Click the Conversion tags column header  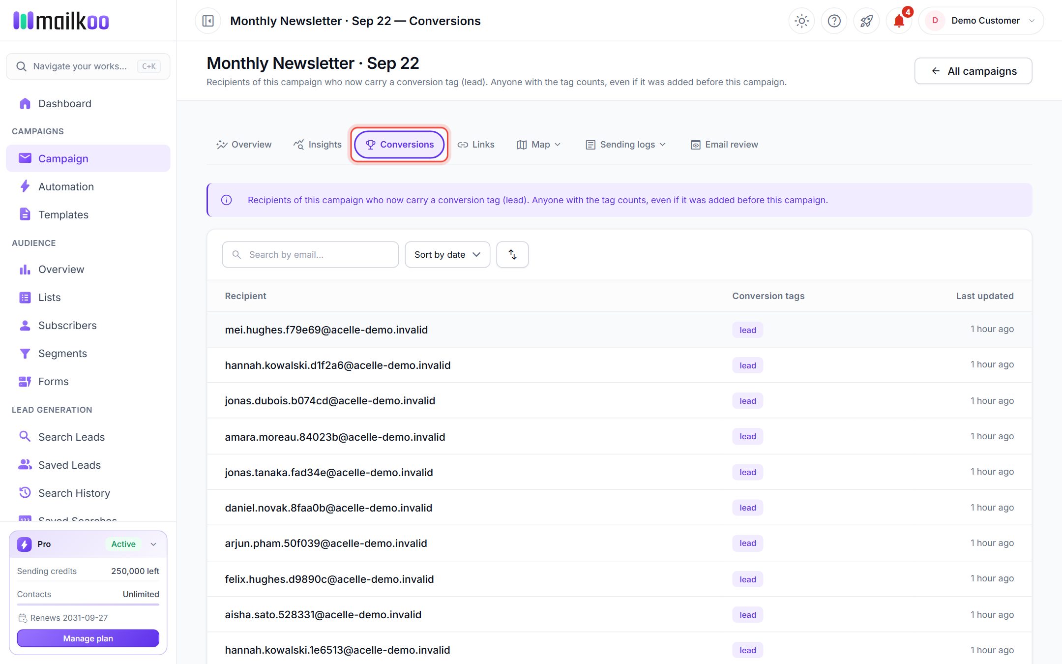click(x=768, y=296)
